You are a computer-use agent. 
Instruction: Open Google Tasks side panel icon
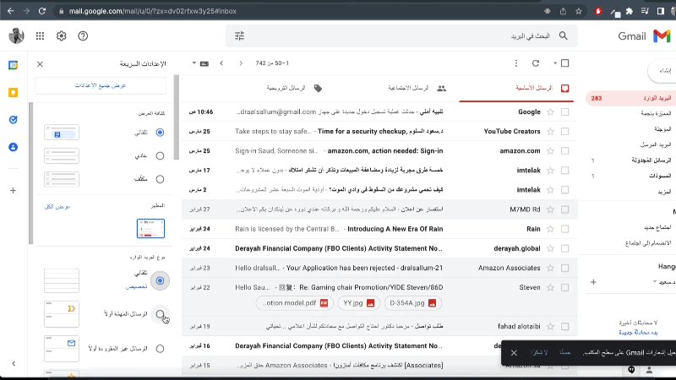point(13,120)
